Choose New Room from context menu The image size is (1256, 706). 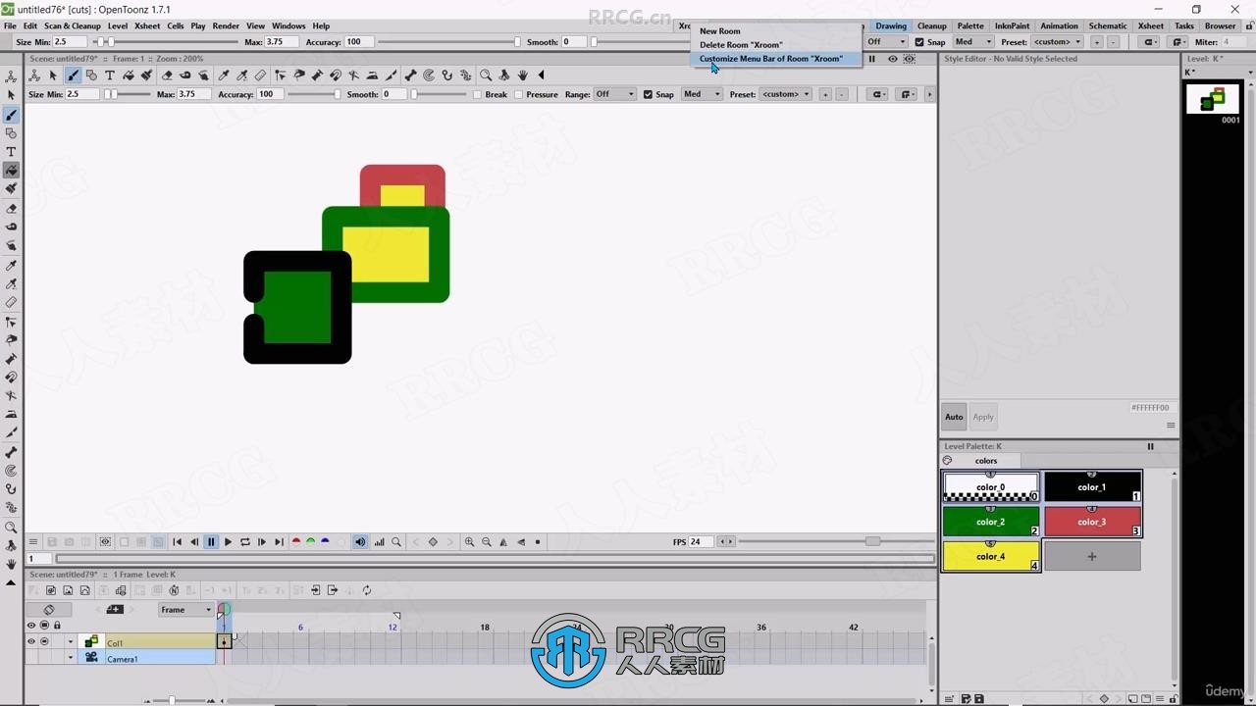click(720, 31)
